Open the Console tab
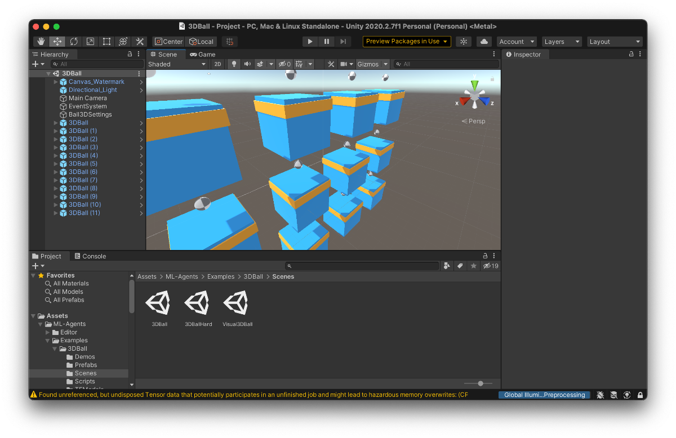The width and height of the screenshot is (676, 438). coord(90,256)
